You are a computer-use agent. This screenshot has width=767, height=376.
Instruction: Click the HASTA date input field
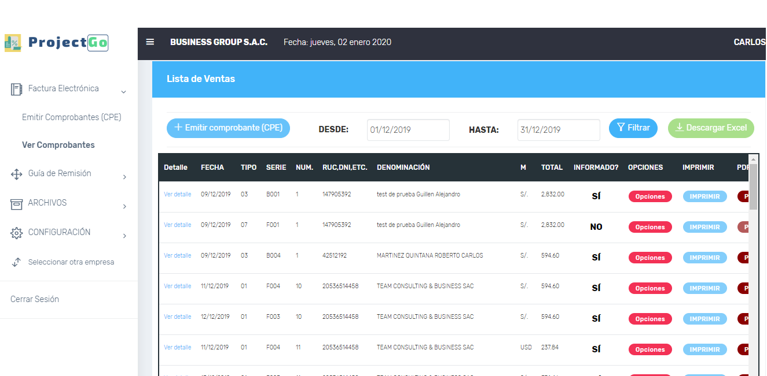pos(559,130)
